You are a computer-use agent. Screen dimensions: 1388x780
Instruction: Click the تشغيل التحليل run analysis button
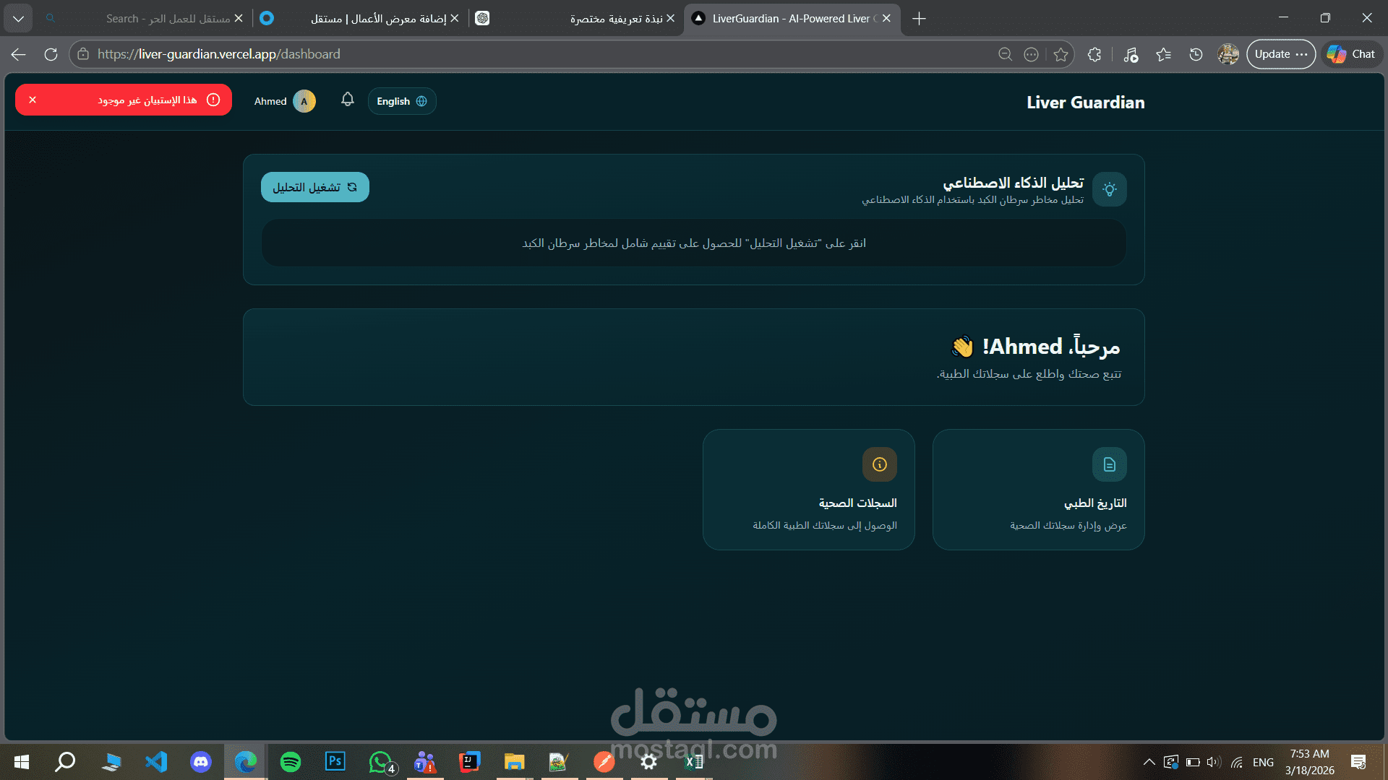(315, 187)
